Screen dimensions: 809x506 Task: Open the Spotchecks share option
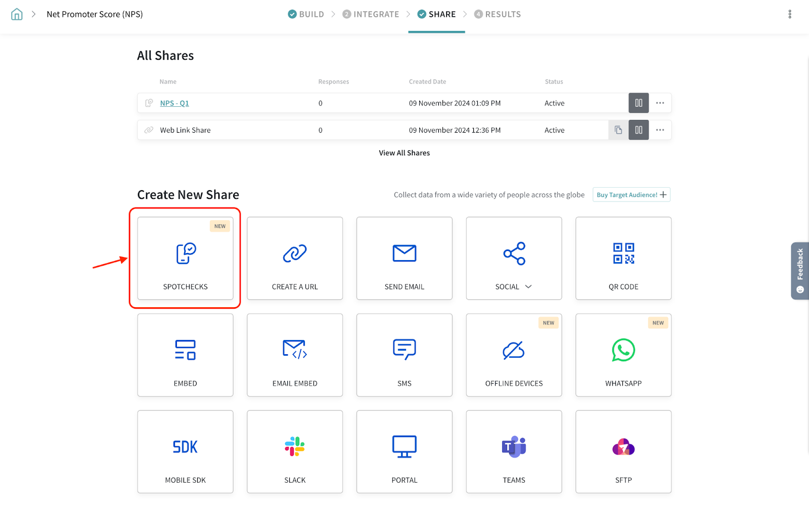[185, 259]
